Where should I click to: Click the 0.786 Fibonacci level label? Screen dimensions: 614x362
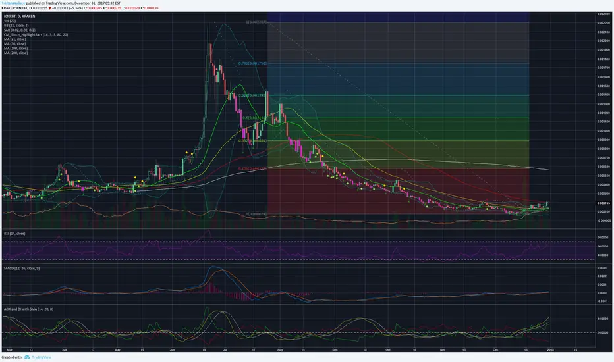click(x=252, y=63)
